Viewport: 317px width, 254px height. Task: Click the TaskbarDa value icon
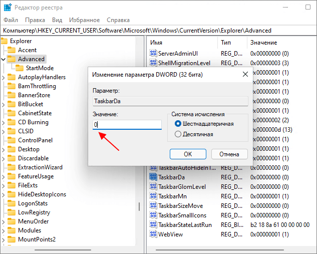click(153, 177)
